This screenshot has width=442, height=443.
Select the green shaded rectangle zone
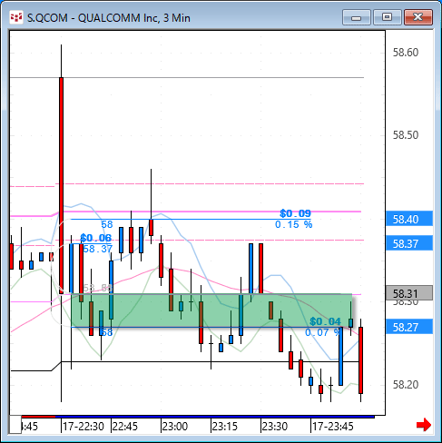(x=211, y=310)
